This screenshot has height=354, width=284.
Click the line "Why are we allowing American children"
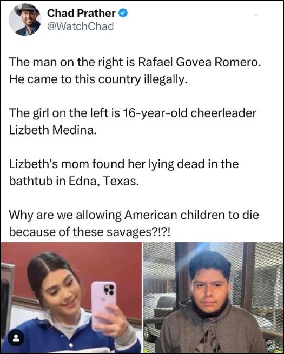point(134,215)
